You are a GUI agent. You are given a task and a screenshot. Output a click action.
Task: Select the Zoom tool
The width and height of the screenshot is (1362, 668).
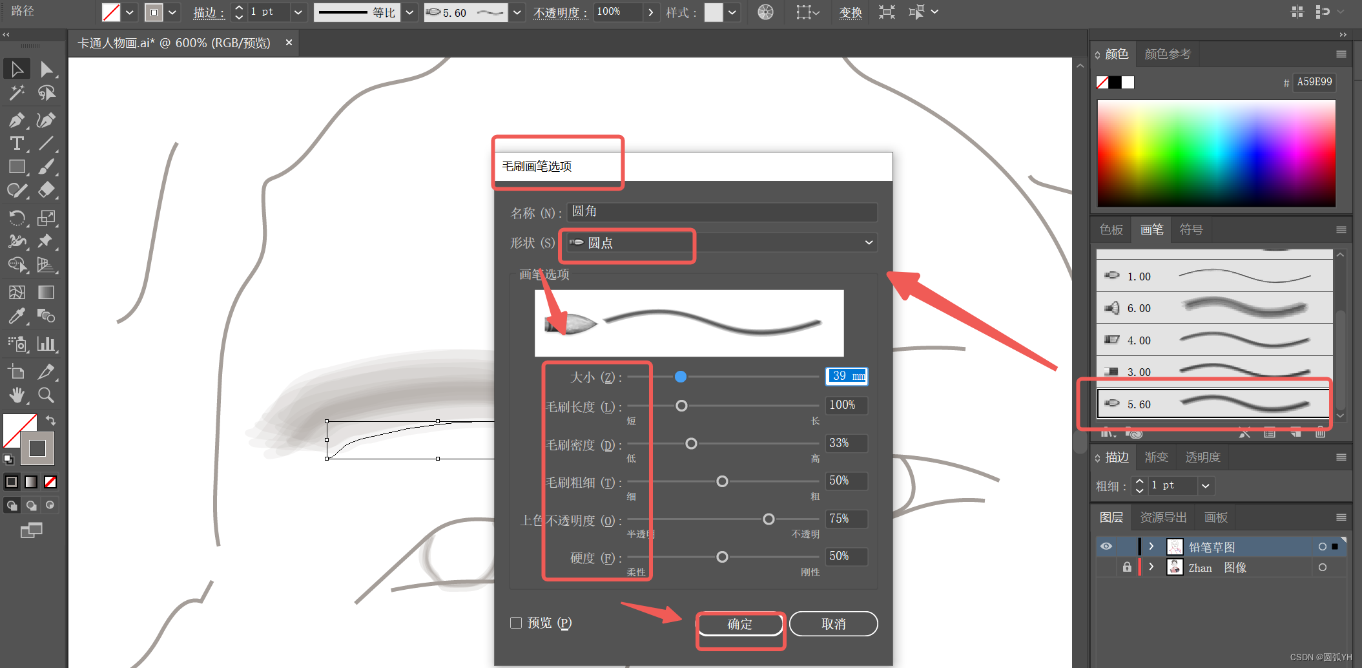point(46,395)
